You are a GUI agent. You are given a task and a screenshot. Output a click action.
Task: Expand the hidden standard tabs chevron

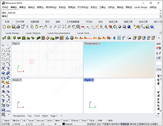click(x=158, y=22)
